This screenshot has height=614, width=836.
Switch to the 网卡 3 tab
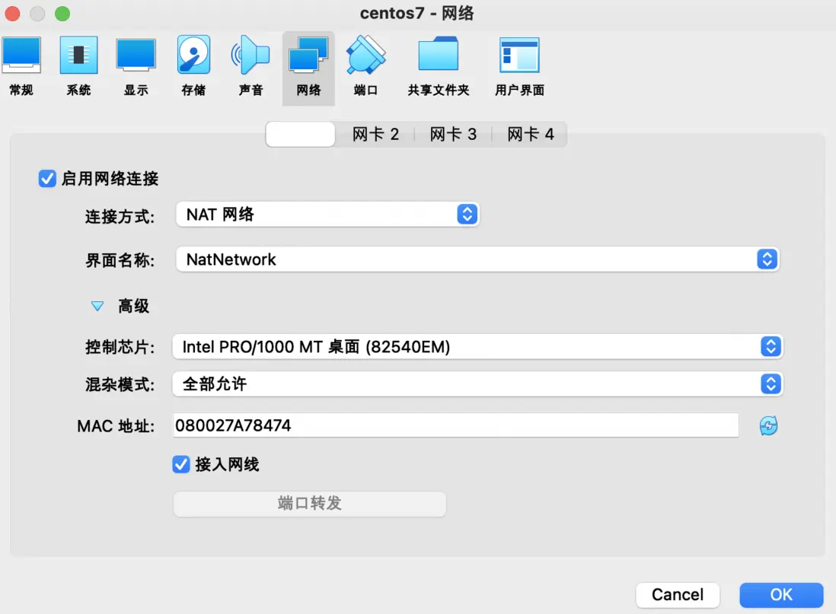[x=453, y=135]
